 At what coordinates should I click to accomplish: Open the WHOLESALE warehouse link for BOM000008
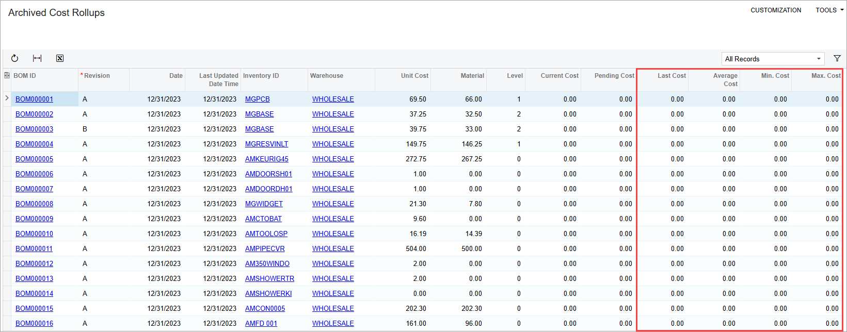333,204
